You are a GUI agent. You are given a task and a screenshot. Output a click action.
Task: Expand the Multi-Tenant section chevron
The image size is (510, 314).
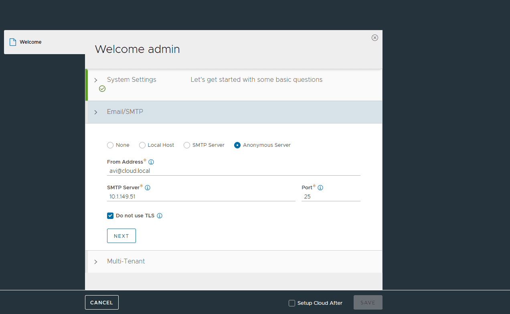96,262
